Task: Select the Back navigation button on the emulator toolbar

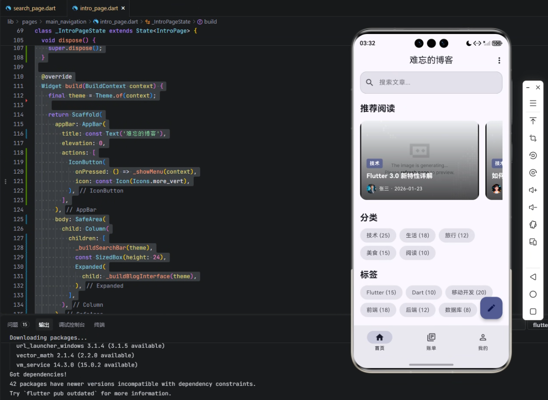Action: pos(533,277)
